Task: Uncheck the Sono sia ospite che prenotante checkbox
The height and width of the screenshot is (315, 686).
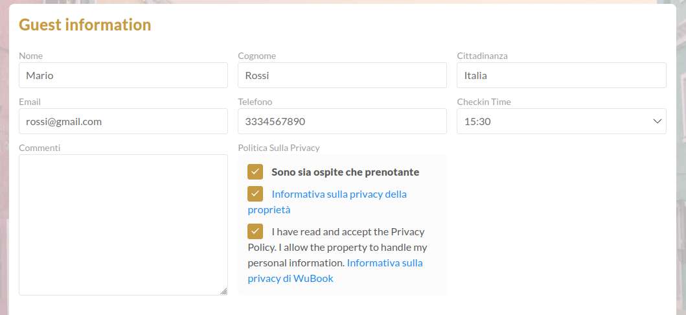Action: click(255, 172)
